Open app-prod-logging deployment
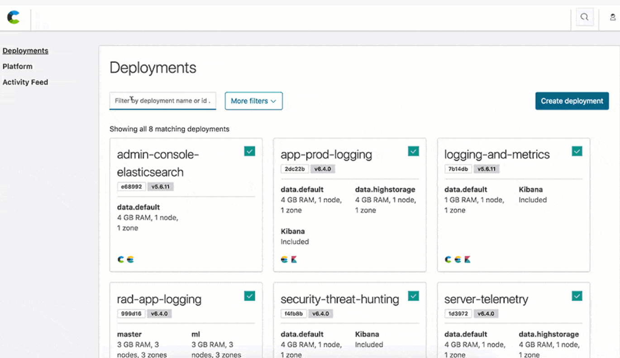The height and width of the screenshot is (358, 620). click(326, 155)
